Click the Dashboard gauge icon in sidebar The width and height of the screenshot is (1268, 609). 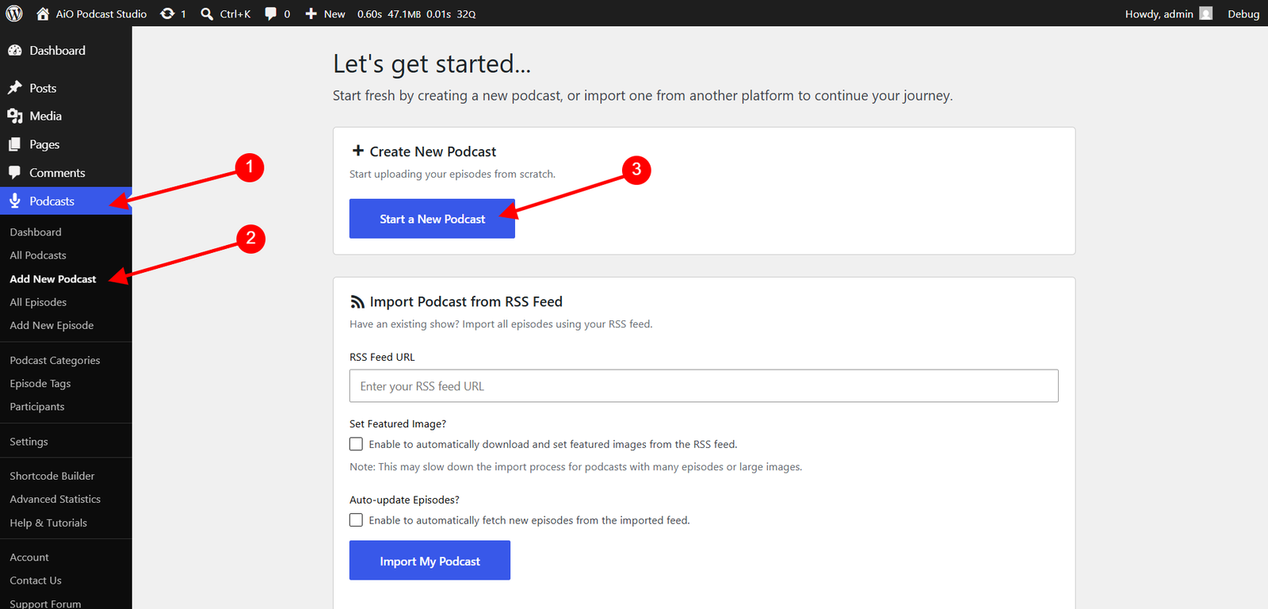[x=15, y=50]
